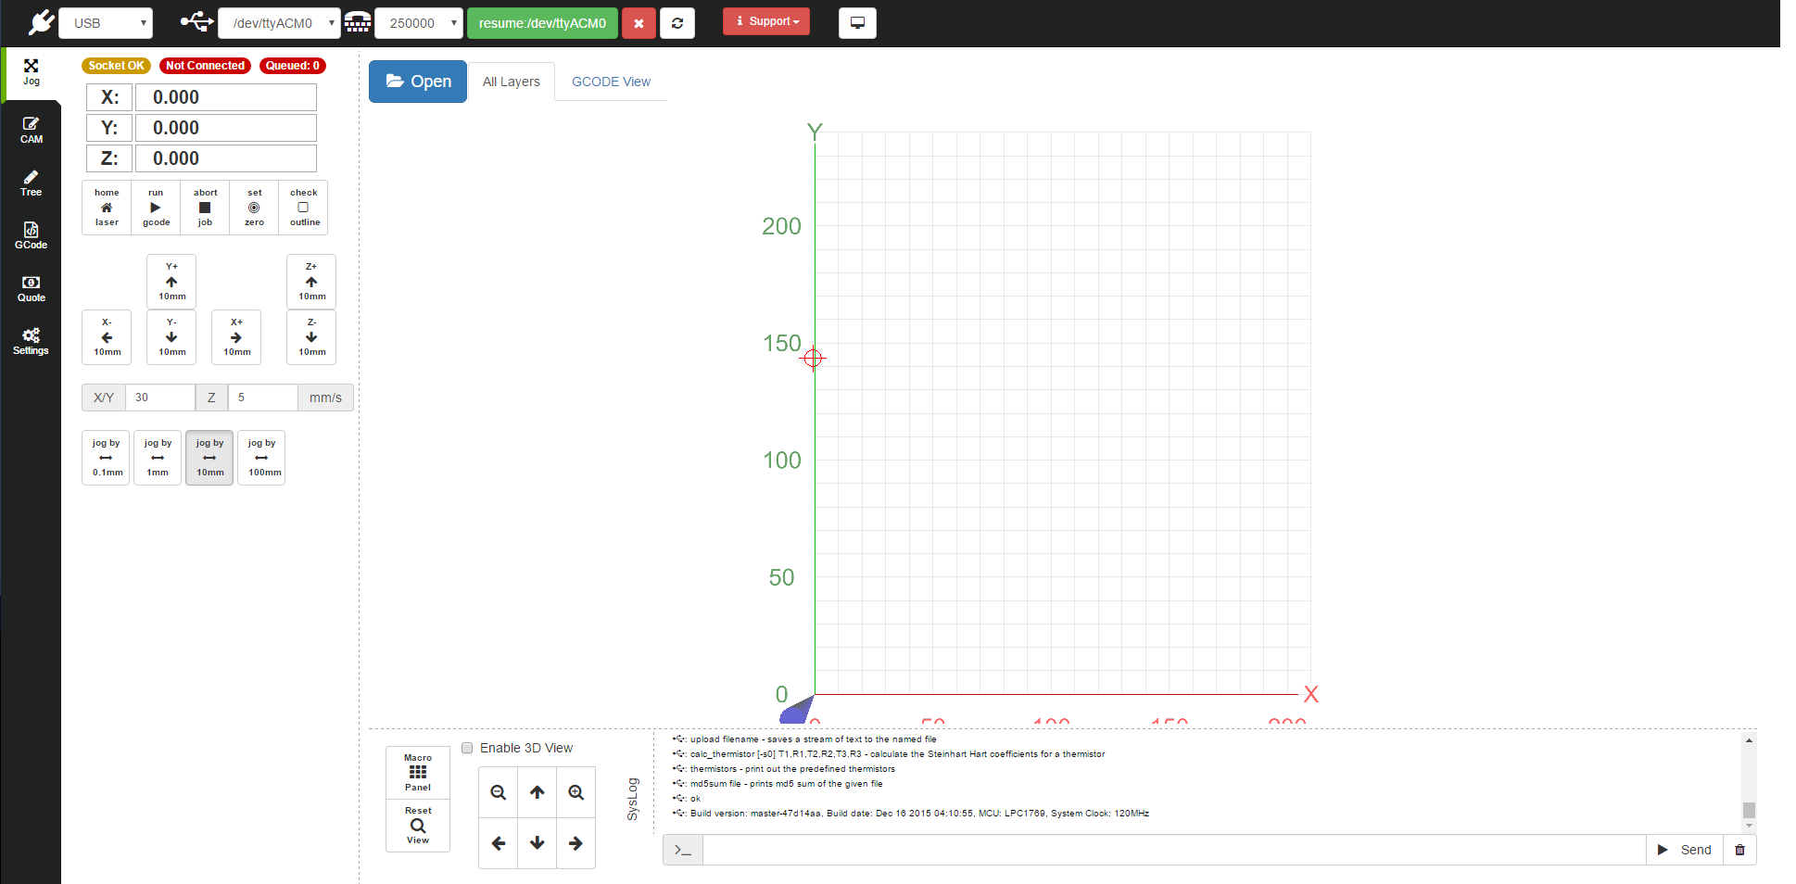Open the Support dropdown menu

click(766, 21)
